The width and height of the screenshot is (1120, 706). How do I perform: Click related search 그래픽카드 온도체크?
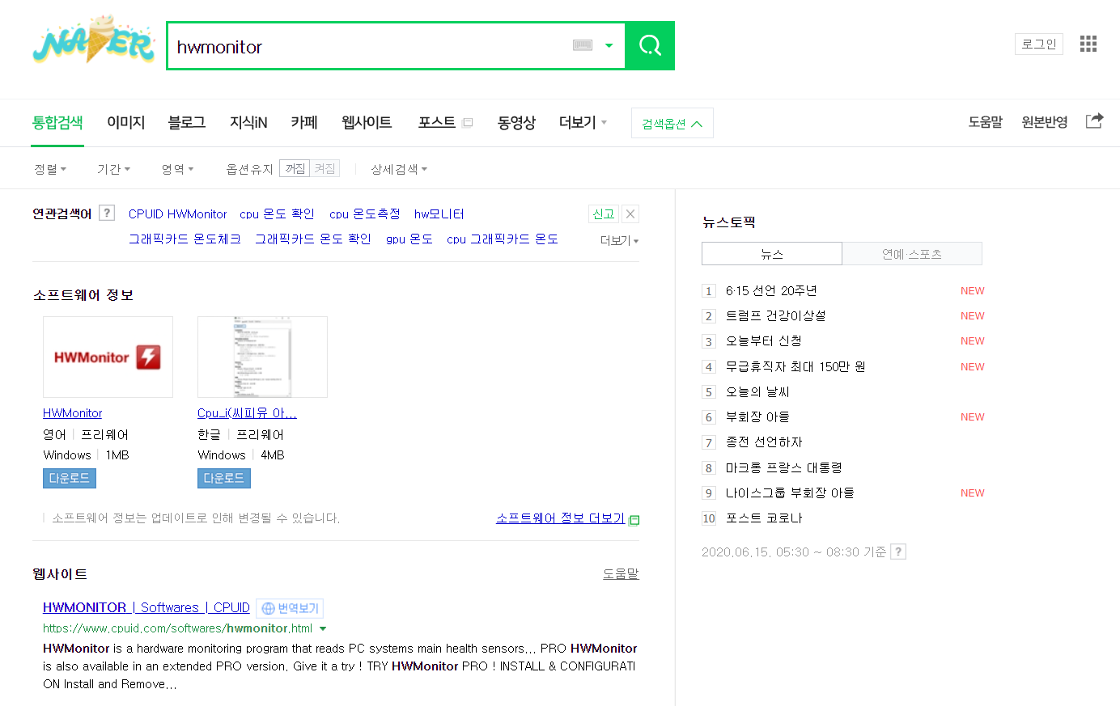click(185, 239)
